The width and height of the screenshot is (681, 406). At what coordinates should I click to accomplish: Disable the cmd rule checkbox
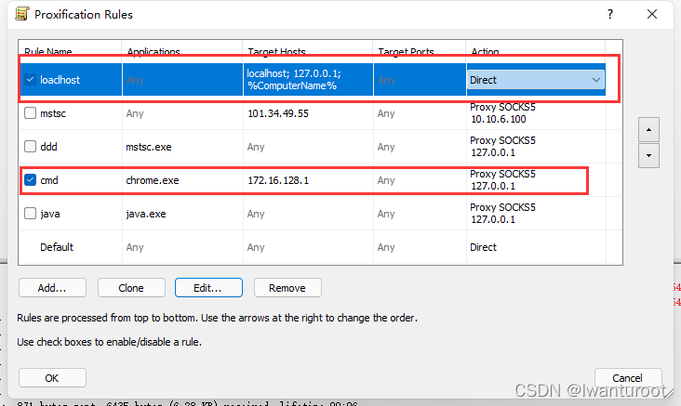click(30, 180)
